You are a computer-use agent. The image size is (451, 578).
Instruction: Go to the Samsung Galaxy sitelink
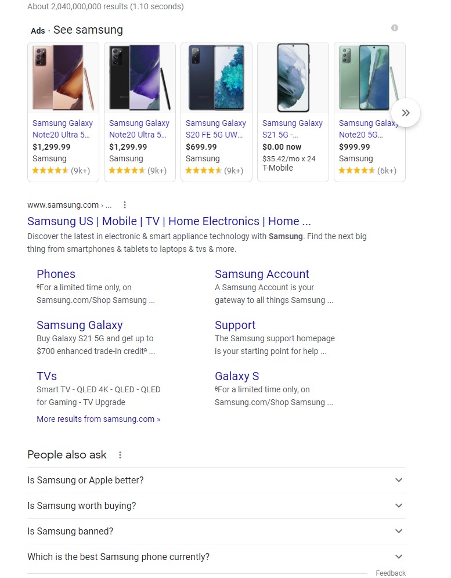coord(80,325)
